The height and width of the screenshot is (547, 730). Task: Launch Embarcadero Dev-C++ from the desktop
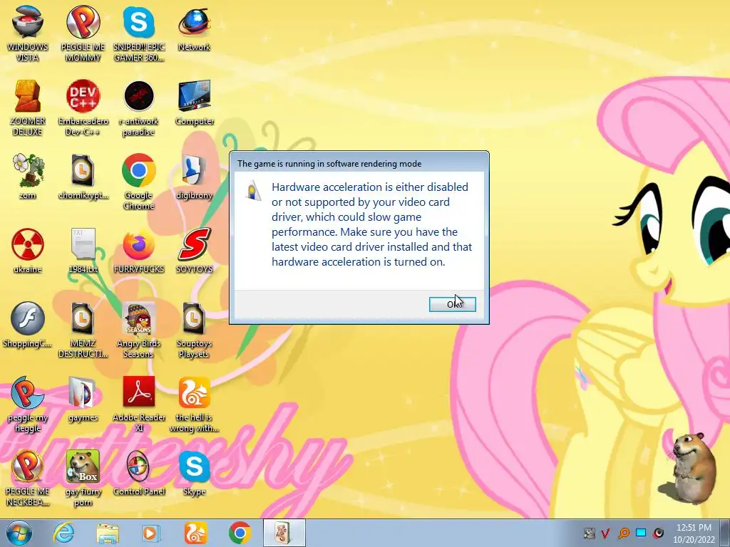click(x=83, y=108)
